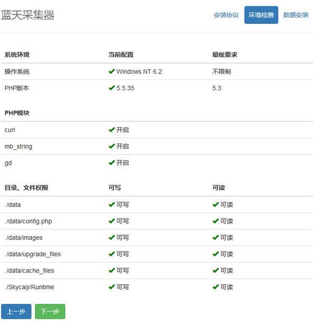This screenshot has width=313, height=323.
Task: Click the green checkmark beside Windows NT 6.2
Action: click(111, 71)
